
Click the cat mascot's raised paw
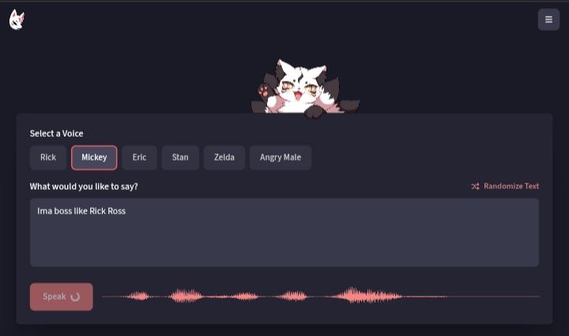[264, 90]
